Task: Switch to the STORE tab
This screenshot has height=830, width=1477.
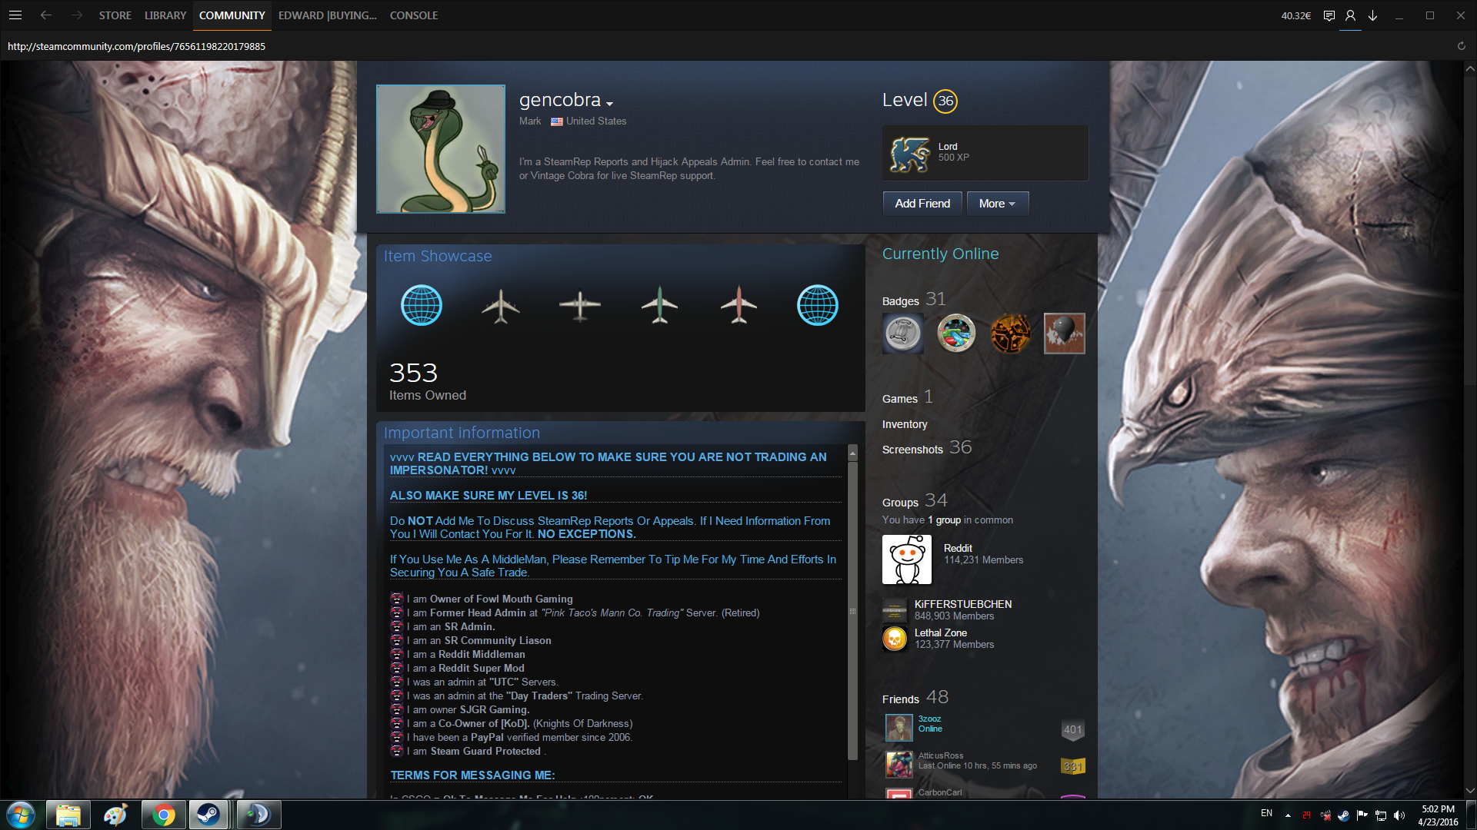Action: click(x=115, y=15)
